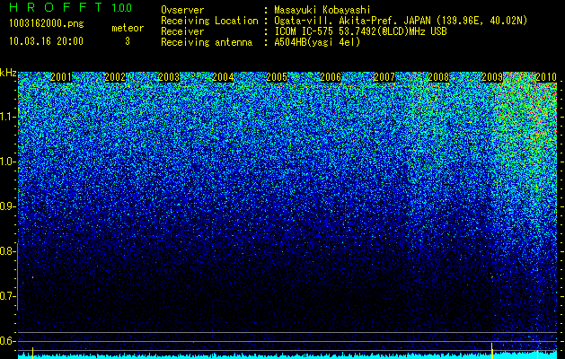Select the filename 1003162000.png
The width and height of the screenshot is (565, 359).
pos(47,23)
